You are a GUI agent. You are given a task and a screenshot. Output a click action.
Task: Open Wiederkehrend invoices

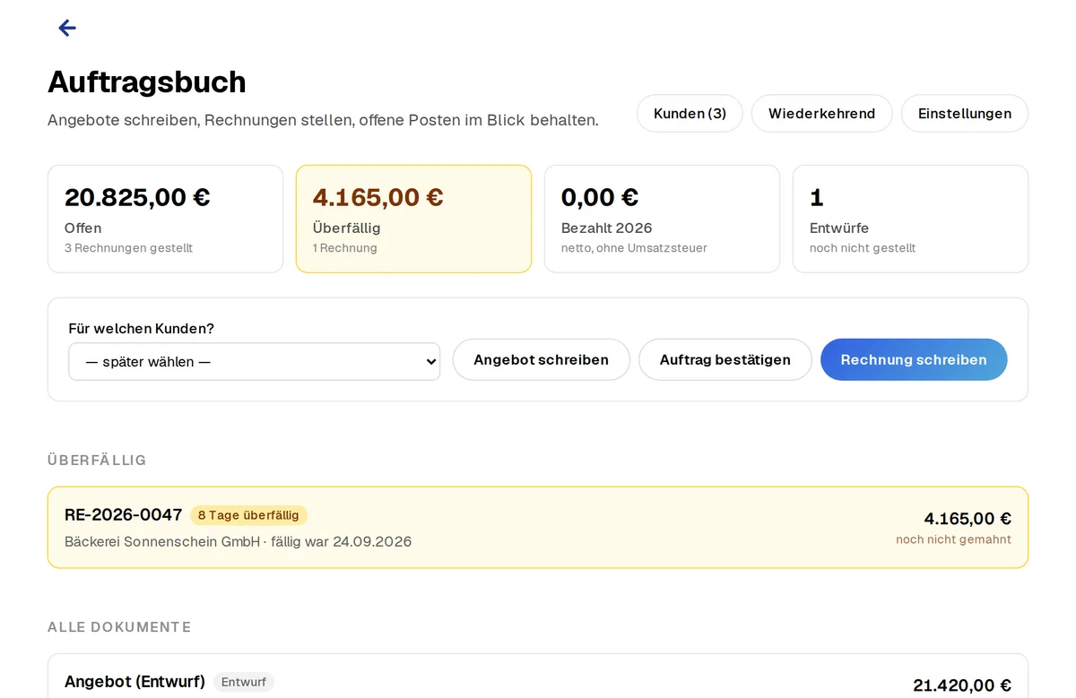point(821,114)
